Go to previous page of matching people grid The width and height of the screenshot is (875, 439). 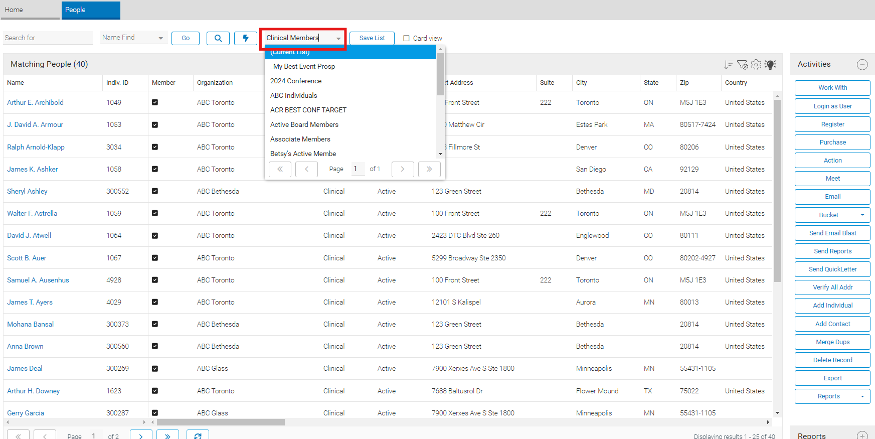click(45, 435)
